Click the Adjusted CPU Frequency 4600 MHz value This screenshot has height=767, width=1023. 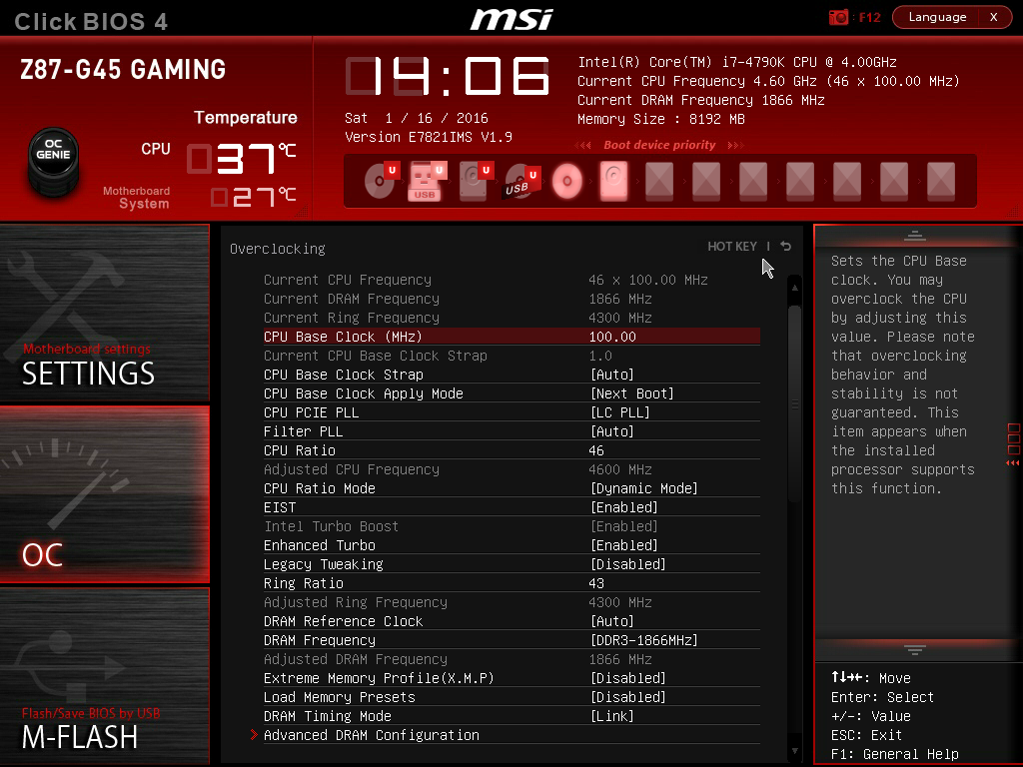coord(619,469)
